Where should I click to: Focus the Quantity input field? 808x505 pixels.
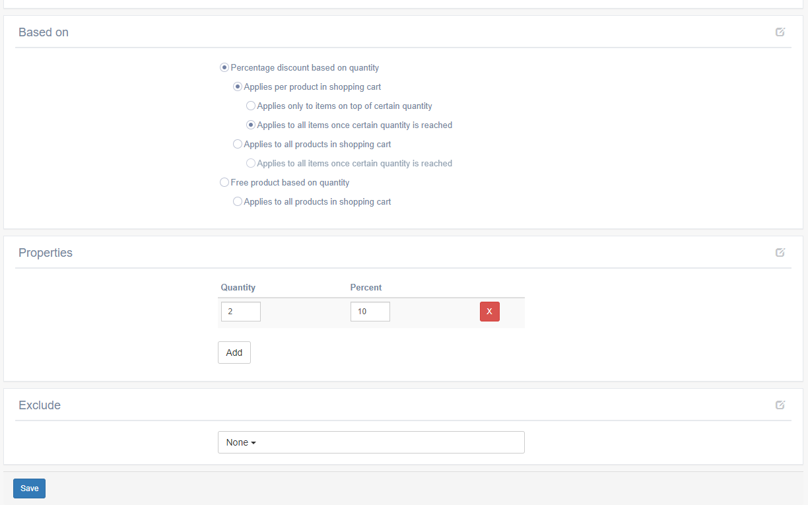(241, 312)
